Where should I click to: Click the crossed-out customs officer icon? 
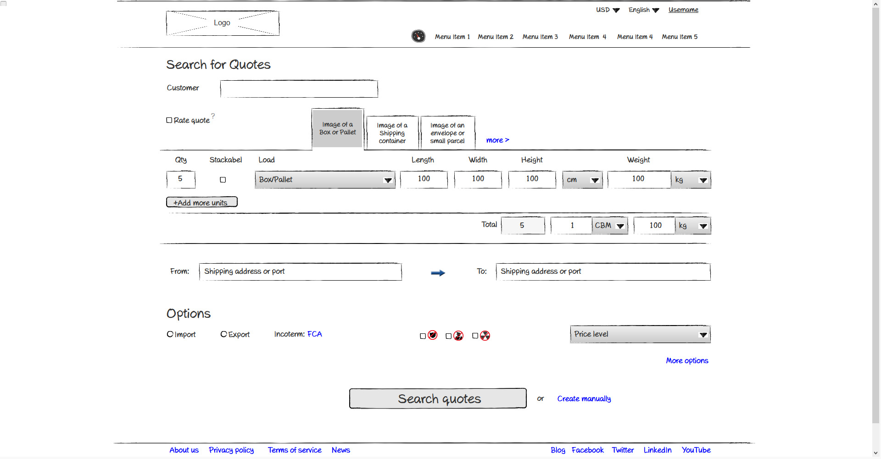coord(458,336)
